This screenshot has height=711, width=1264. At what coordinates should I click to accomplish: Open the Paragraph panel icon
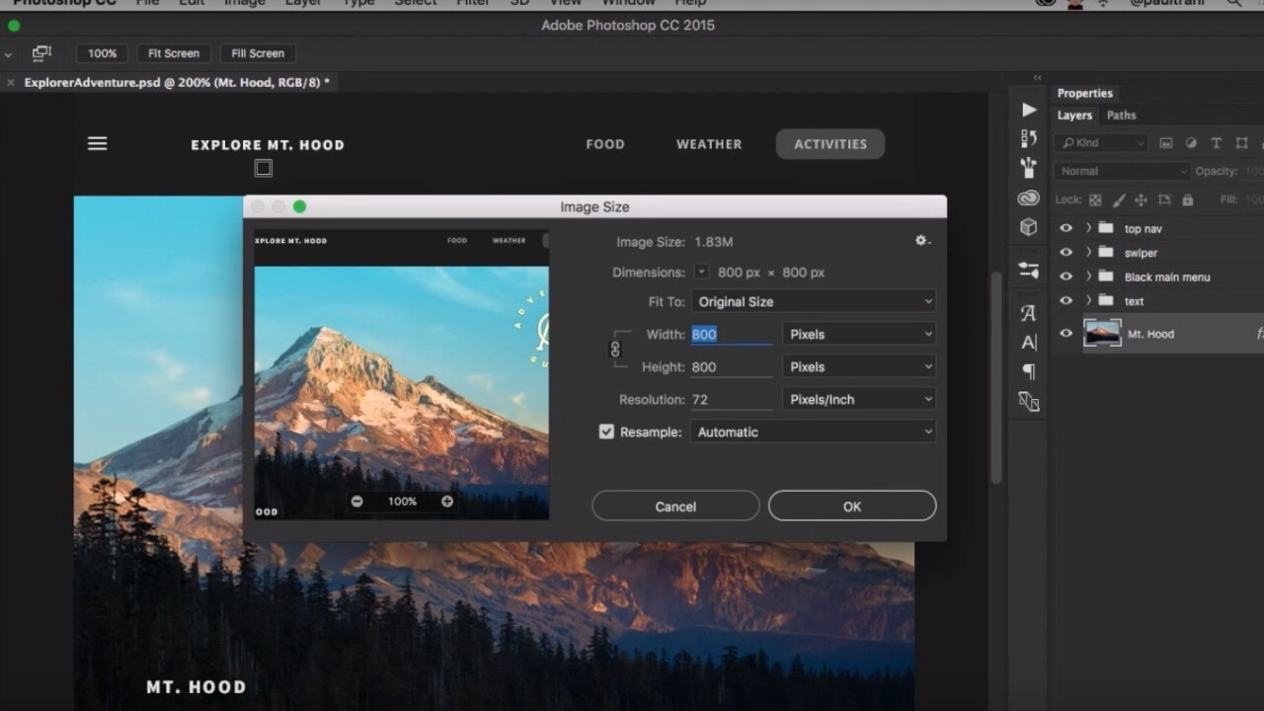pyautogui.click(x=1029, y=372)
